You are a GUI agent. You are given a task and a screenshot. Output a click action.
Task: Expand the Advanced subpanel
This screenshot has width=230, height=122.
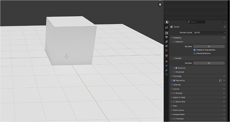tap(174, 72)
